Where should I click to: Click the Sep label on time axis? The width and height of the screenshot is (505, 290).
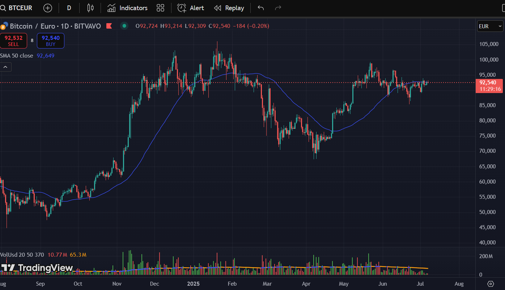click(41, 284)
